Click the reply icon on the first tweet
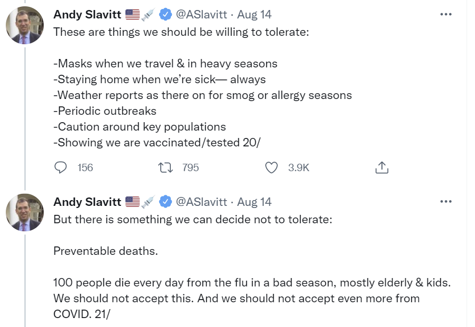 (61, 167)
